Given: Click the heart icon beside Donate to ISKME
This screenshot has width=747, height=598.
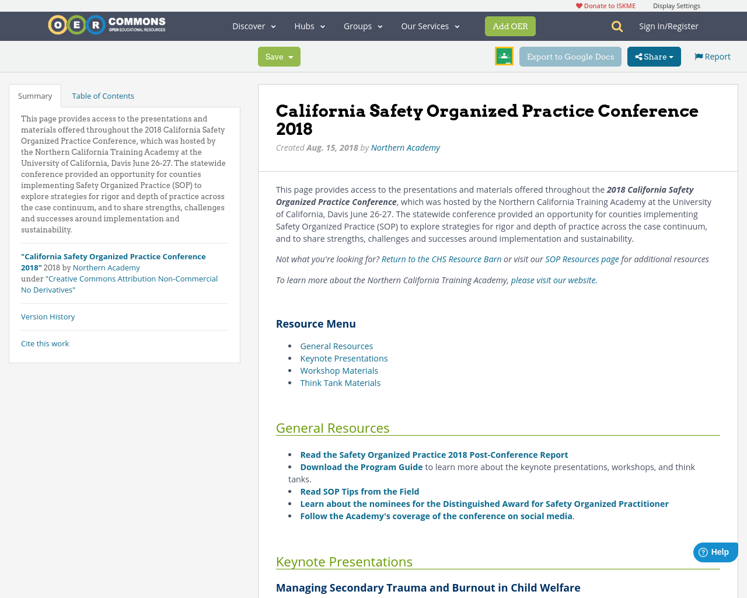Looking at the screenshot, I should pos(578,5).
